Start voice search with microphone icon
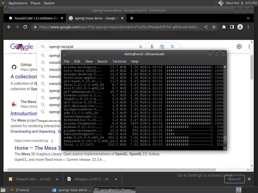The image size is (258, 193). 152,47
